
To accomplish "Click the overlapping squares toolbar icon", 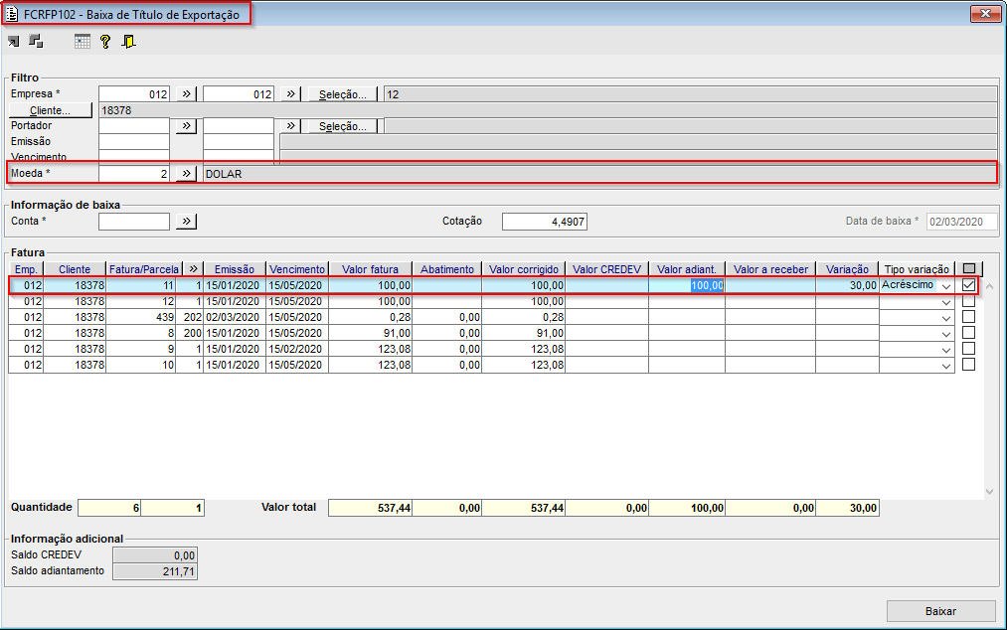I will coord(36,42).
